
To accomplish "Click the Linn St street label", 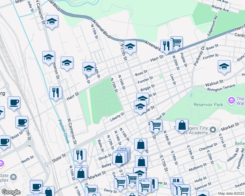I will point(173,79).
